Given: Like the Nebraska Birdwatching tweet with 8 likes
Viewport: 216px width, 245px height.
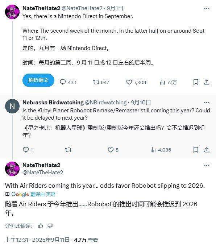Looking at the screenshot, I should click(x=111, y=150).
